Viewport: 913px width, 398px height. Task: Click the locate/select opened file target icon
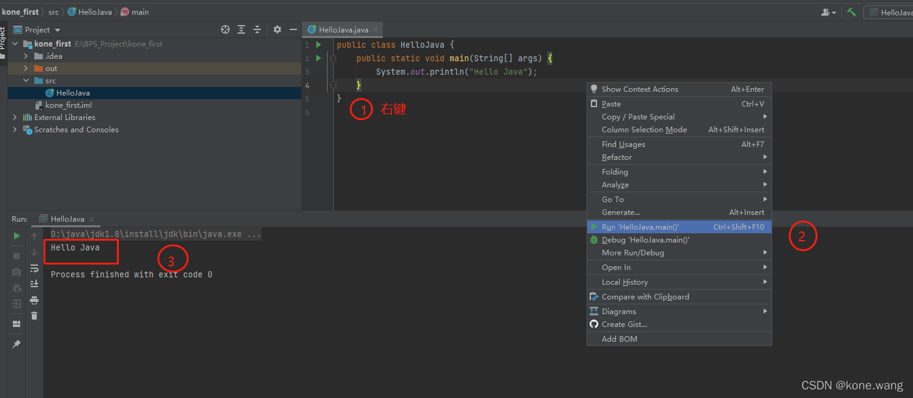pyautogui.click(x=225, y=29)
